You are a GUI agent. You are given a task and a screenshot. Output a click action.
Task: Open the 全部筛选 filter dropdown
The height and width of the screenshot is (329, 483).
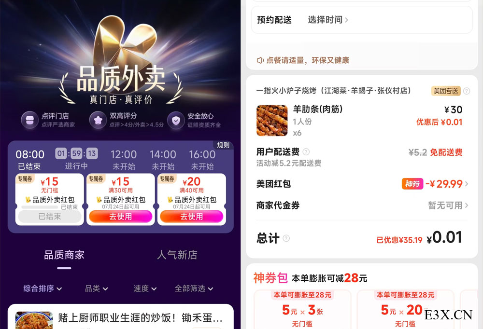(194, 288)
